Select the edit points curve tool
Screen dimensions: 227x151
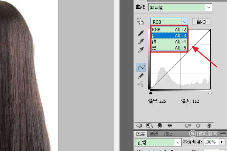[141, 67]
